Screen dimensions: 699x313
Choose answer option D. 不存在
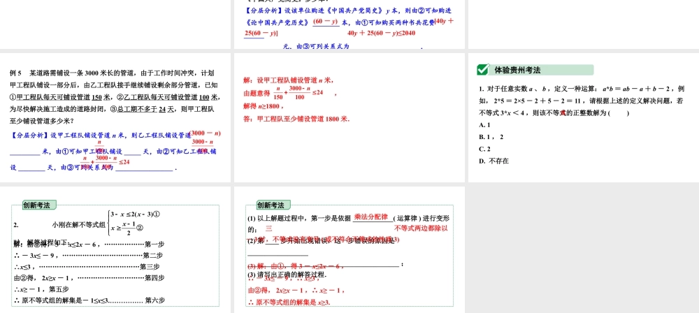494,161
